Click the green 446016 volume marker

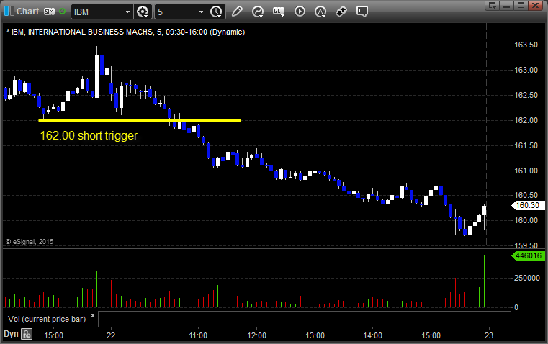click(528, 255)
